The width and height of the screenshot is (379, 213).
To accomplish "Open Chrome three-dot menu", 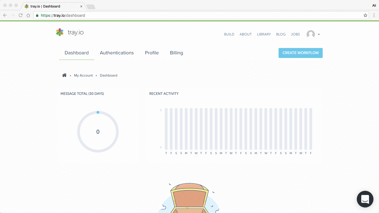I will tap(374, 15).
